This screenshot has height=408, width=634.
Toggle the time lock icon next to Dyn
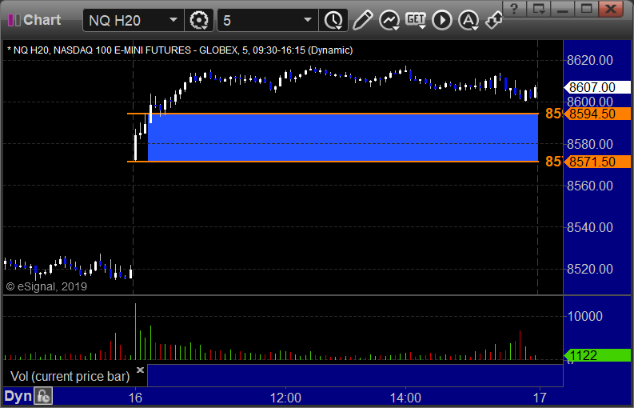(x=43, y=396)
